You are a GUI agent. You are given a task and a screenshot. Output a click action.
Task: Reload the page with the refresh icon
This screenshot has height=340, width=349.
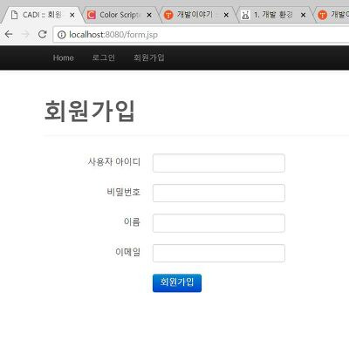pyautogui.click(x=43, y=34)
